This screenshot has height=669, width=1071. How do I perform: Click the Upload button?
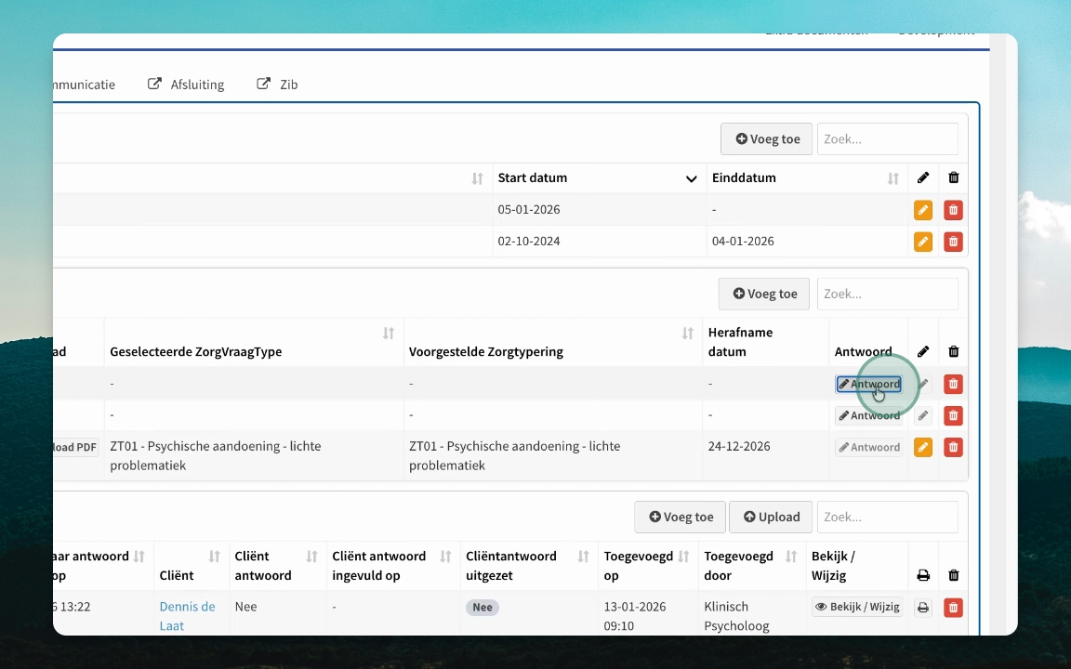(771, 517)
